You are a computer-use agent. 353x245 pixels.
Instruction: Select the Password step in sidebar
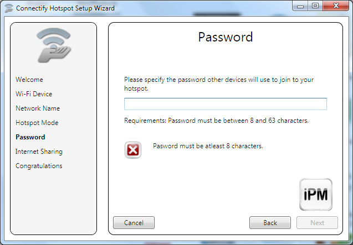pos(30,137)
